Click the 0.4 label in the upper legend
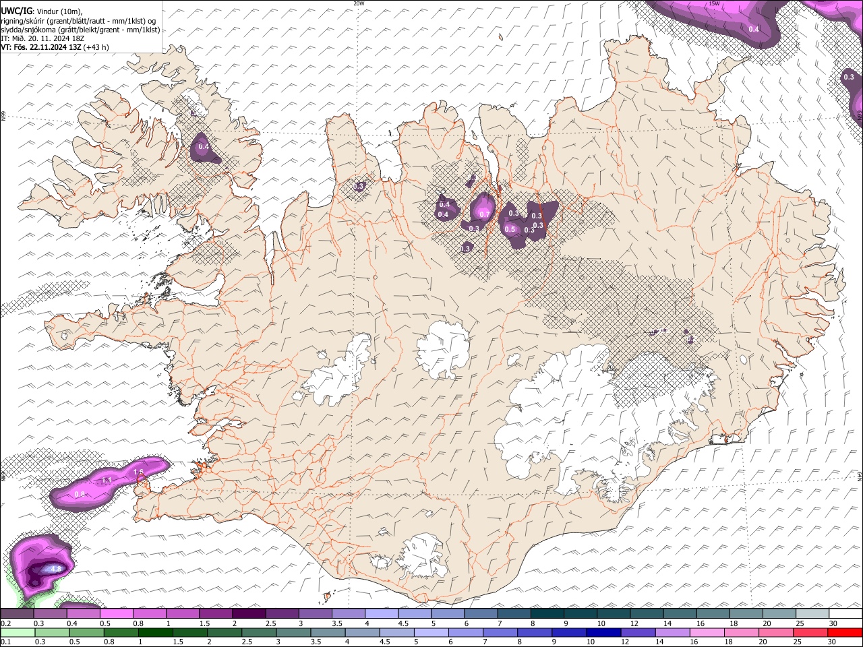The width and height of the screenshot is (863, 647). (x=72, y=623)
